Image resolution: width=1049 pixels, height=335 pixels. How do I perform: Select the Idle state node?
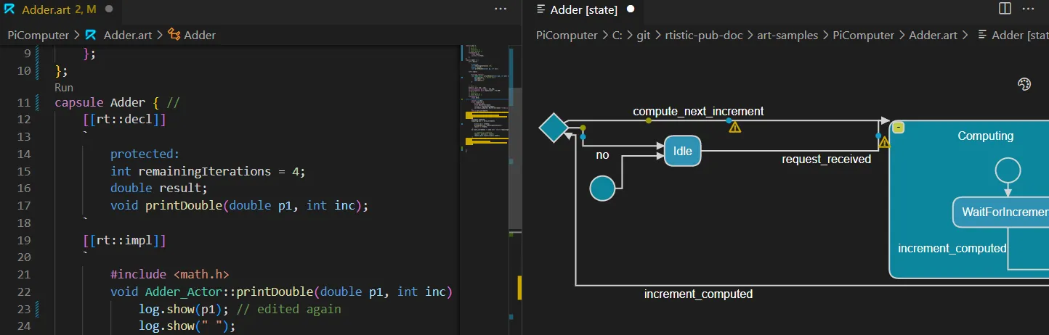(x=682, y=151)
